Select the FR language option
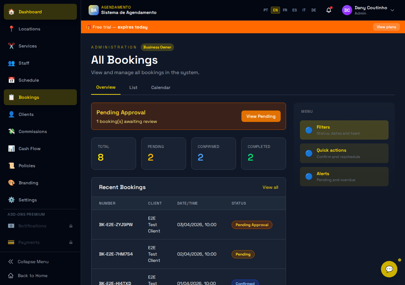Viewport: 405px width, 285px height. click(285, 10)
